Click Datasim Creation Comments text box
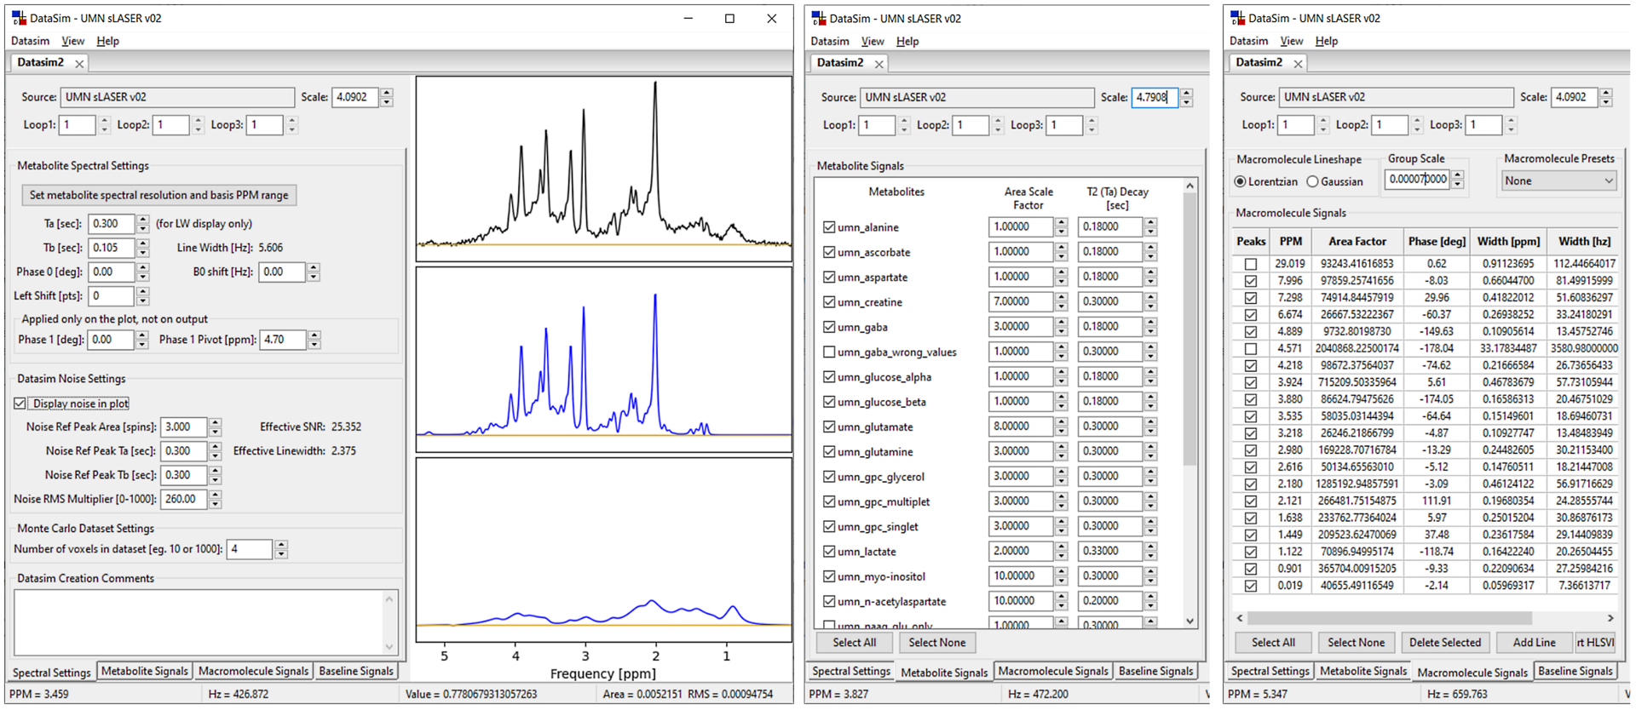Viewport: 1636px width, 710px height. tap(199, 622)
